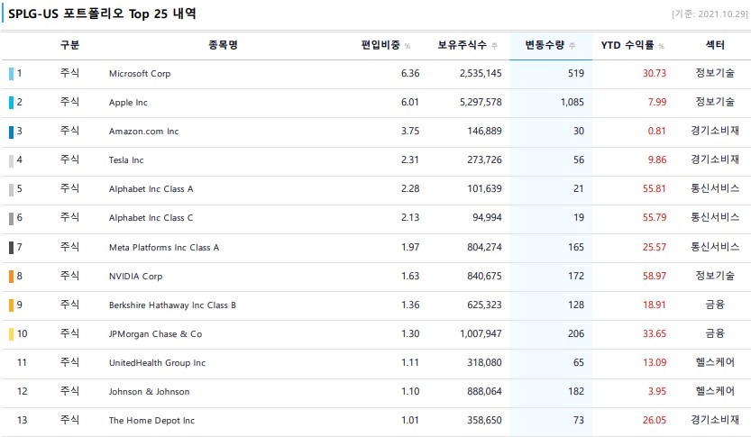The width and height of the screenshot is (751, 437).
Task: Click the SPLG-US 포트폴리오 Top 25 내역 title
Action: coord(103,14)
